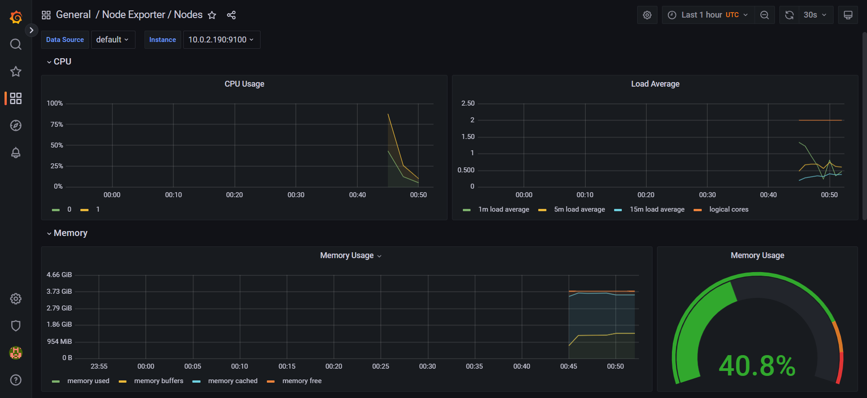This screenshot has height=398, width=867.
Task: Open the Configuration gear in sidebar
Action: coord(16,299)
